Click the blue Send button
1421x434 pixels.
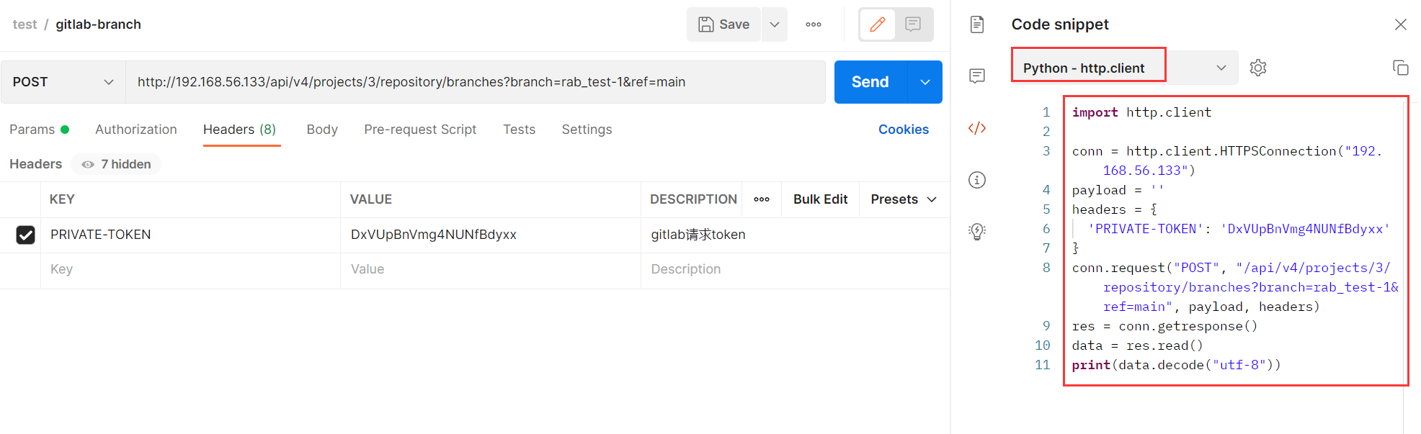point(870,82)
